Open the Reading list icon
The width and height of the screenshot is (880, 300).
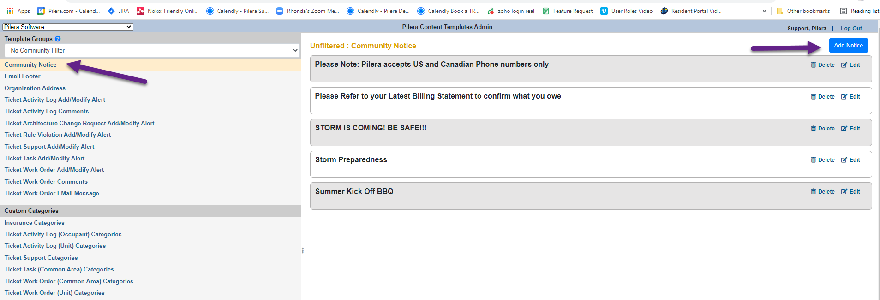844,11
